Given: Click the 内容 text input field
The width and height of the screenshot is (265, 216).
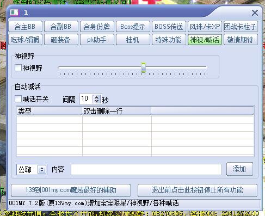Looking at the screenshot, I should [146, 169].
